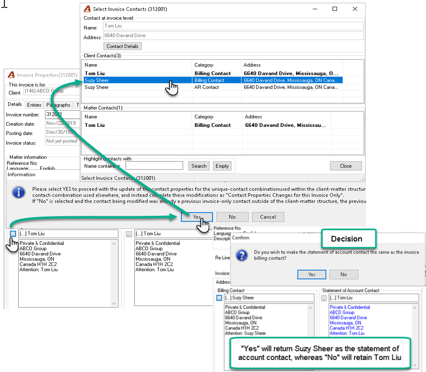Click the Empty button
Viewport: 426px width, 372px height.
222,166
